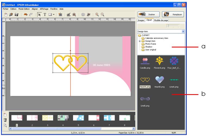Select page thumbnail 4

point(63,118)
